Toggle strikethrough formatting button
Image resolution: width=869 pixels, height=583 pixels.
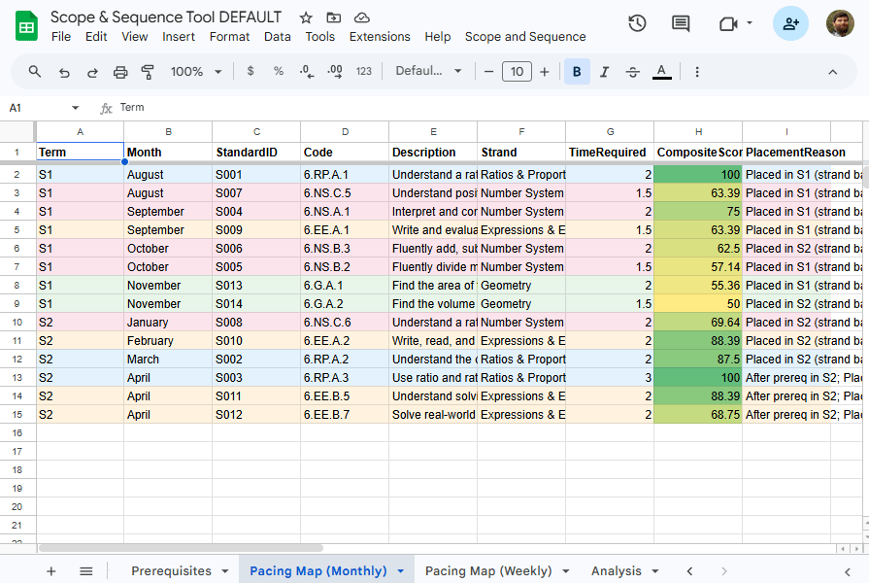pyautogui.click(x=633, y=72)
